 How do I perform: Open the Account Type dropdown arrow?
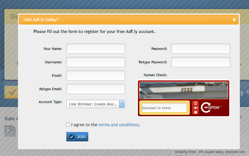tap(122, 104)
